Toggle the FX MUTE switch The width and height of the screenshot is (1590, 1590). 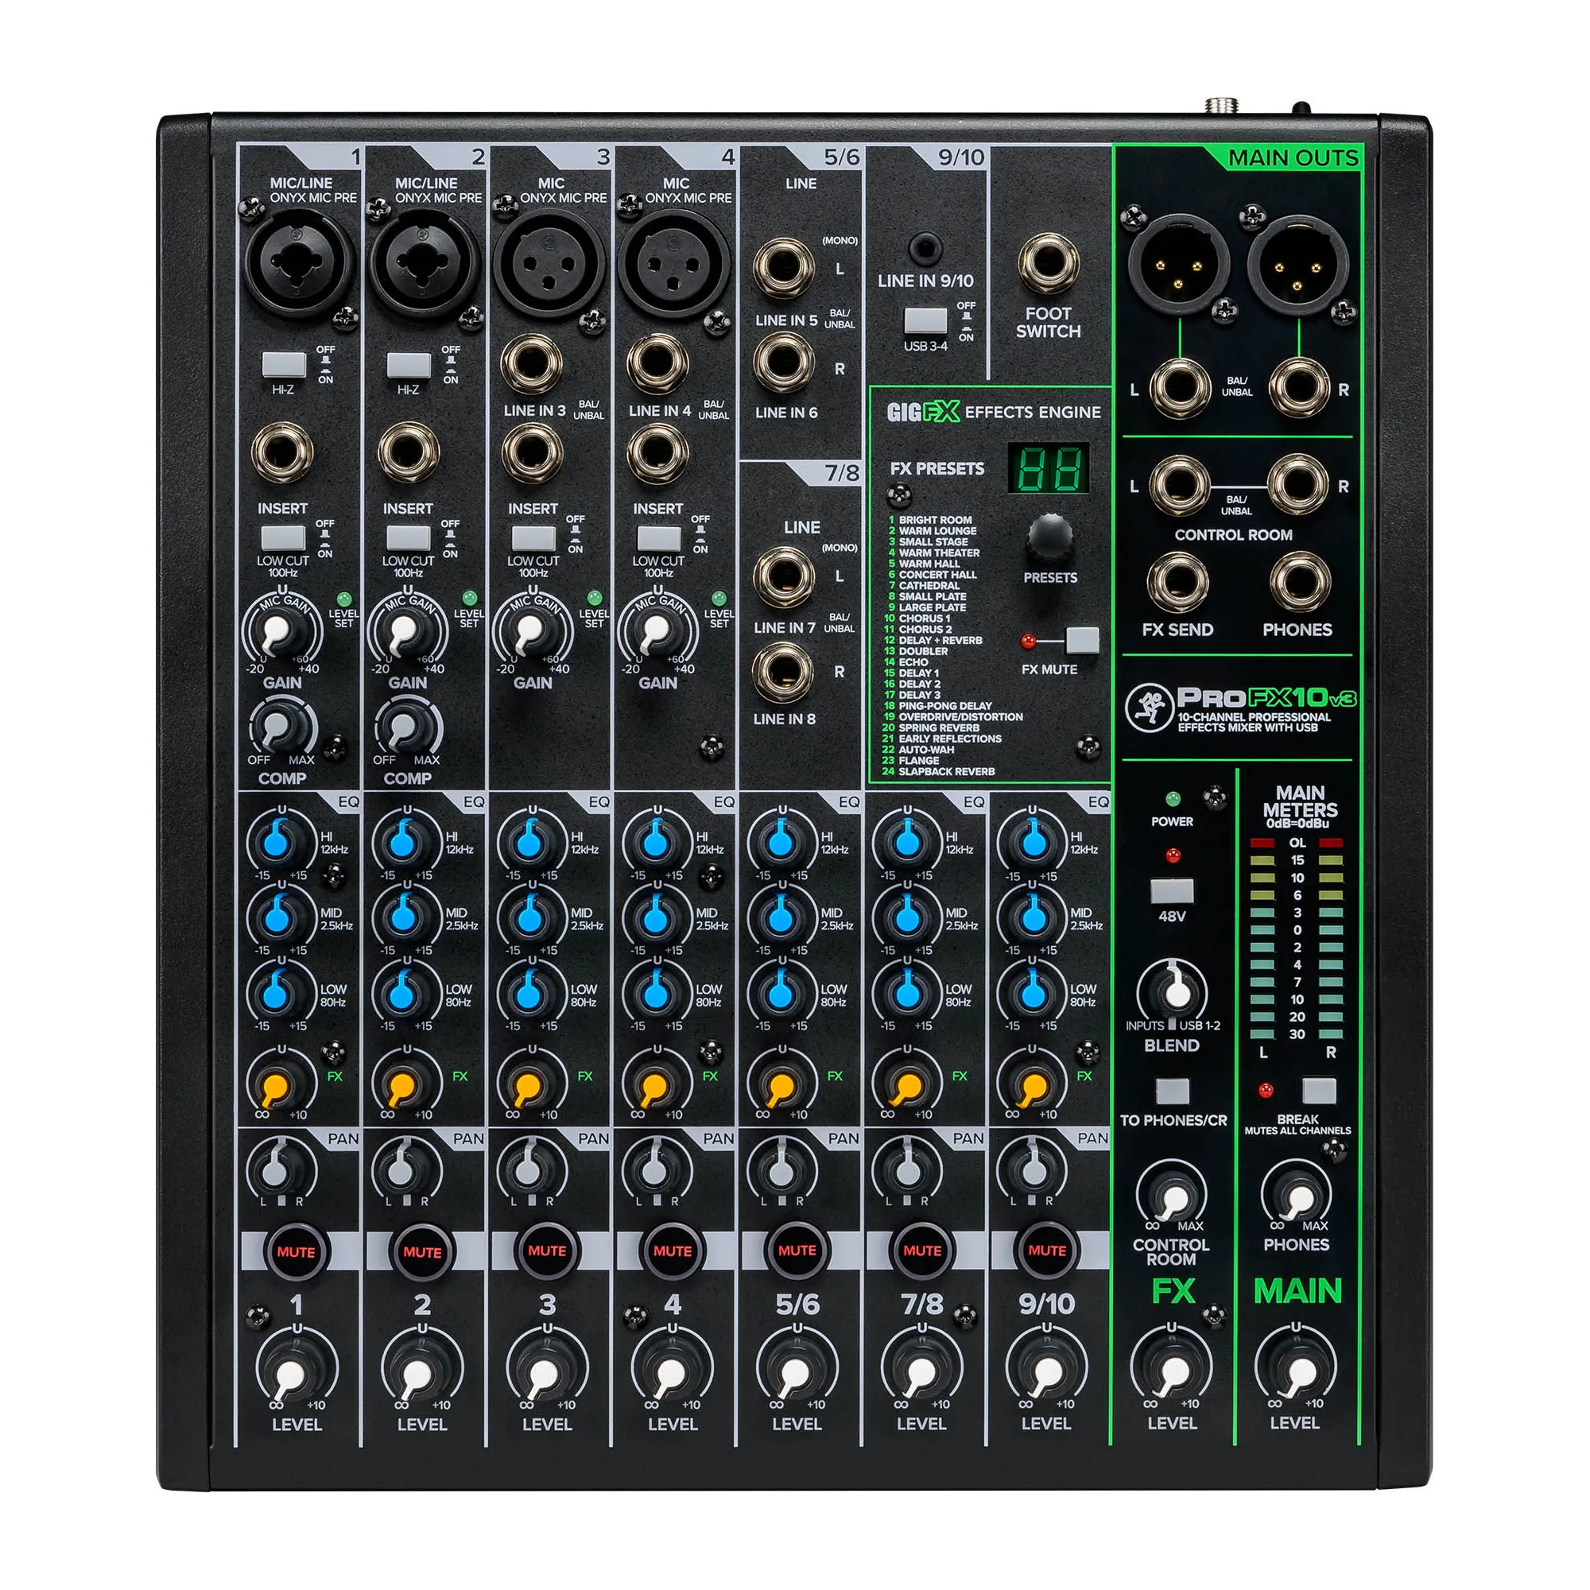tap(1082, 639)
